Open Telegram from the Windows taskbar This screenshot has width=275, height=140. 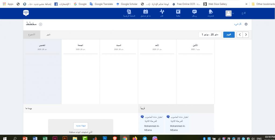click(145, 138)
